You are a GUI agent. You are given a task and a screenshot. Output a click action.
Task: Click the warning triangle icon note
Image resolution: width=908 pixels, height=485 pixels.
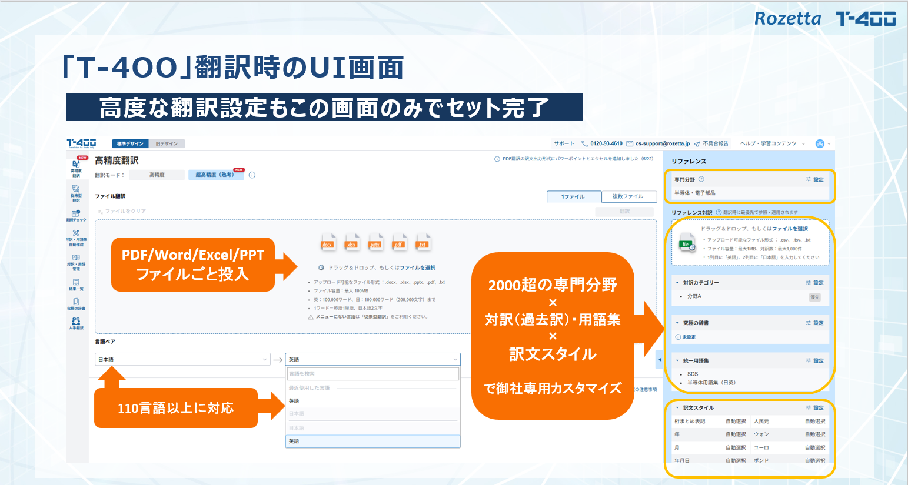pos(311,317)
